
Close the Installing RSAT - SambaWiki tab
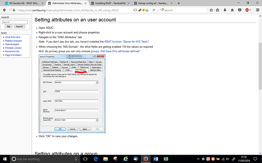coord(128,3)
